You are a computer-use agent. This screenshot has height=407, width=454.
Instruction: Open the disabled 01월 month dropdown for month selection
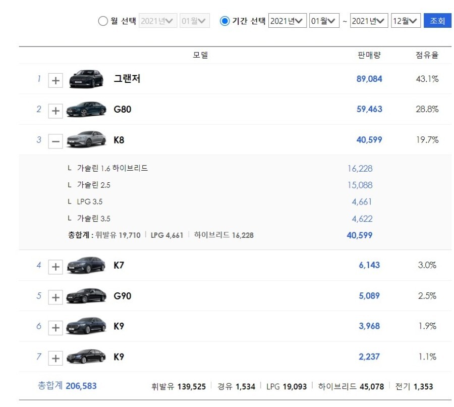tap(195, 21)
